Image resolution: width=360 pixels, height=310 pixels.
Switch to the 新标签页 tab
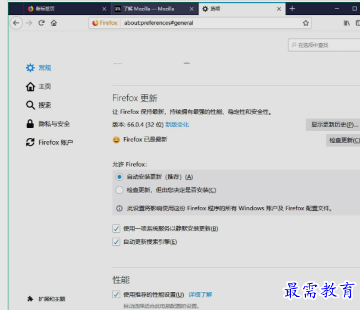tap(67, 9)
